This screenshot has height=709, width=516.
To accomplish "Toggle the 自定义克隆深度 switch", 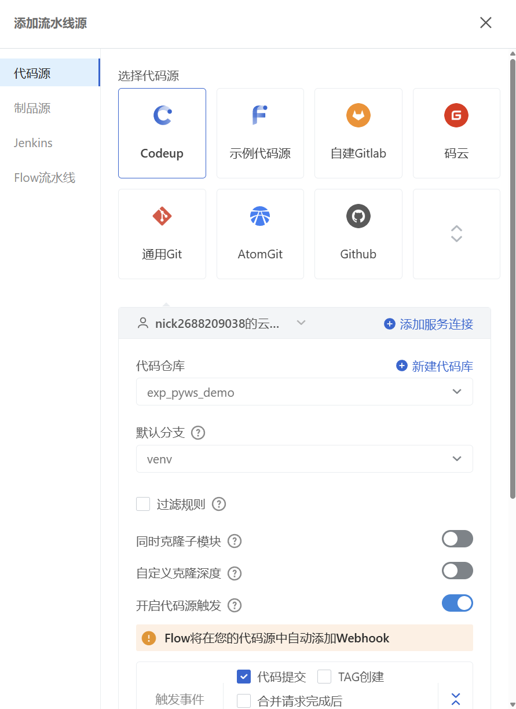I will pos(458,571).
